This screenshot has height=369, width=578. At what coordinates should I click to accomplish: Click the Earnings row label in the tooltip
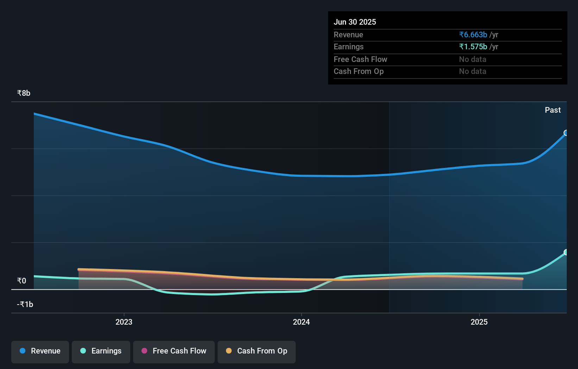click(x=348, y=46)
